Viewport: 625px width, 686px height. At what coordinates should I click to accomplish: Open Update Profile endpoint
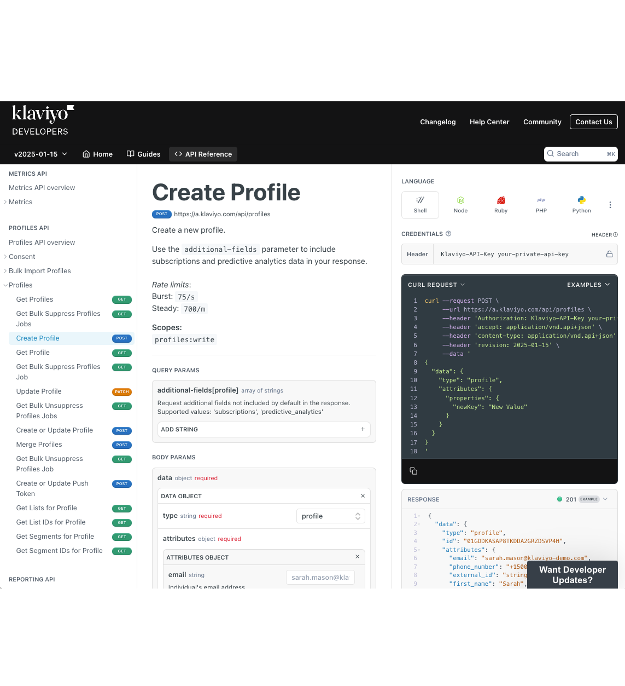tap(72, 391)
